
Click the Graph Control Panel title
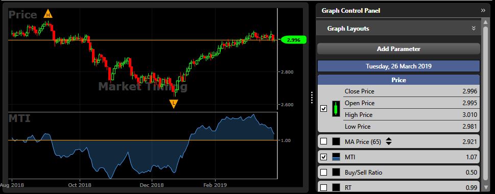(351, 10)
